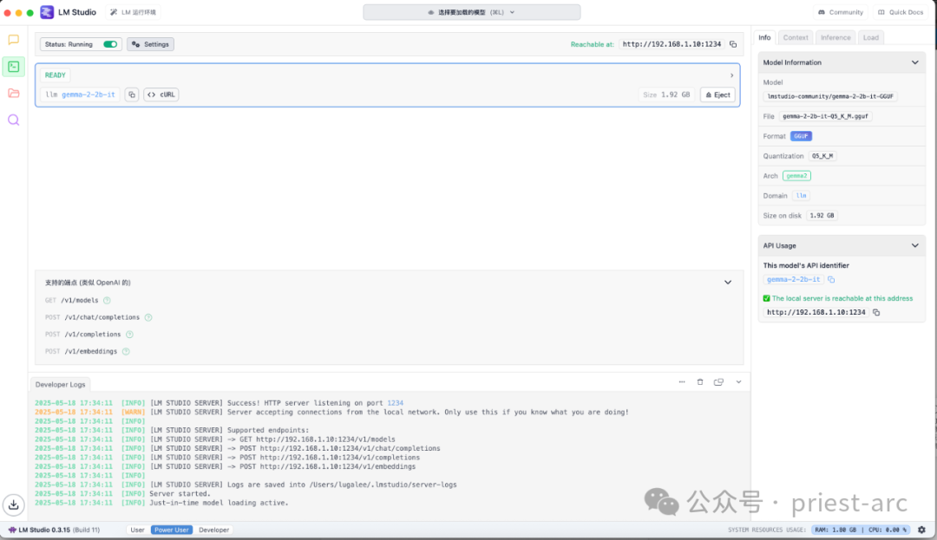Click the GGUF format badge
937x540 pixels.
click(x=801, y=136)
